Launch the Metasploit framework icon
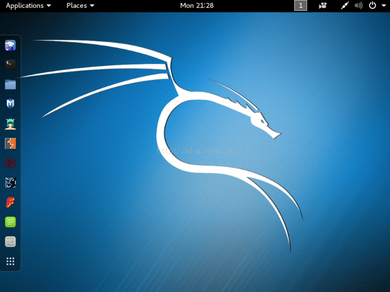The image size is (390, 292). tap(10, 104)
